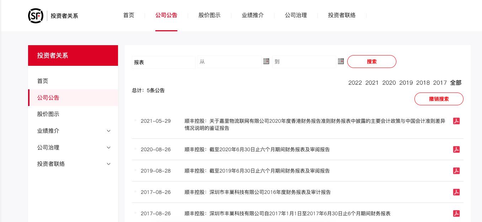Open the 股价图示 navigation item
The image size is (482, 222).
pos(210,15)
